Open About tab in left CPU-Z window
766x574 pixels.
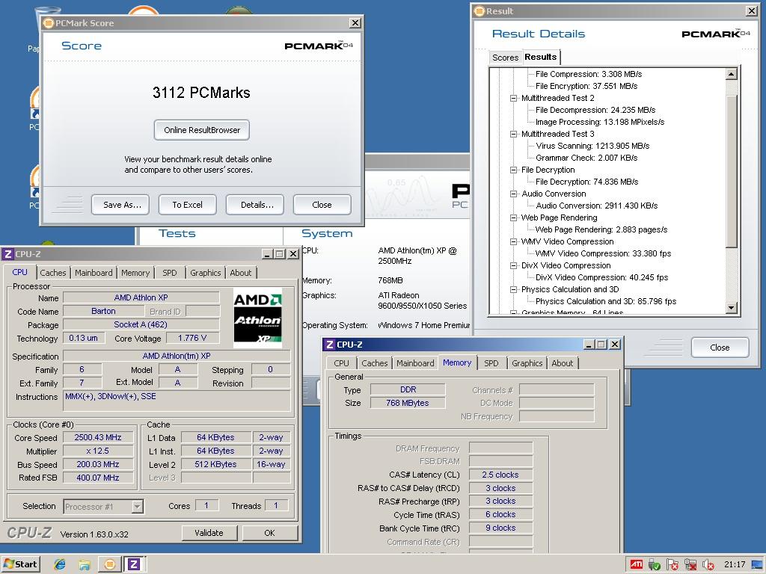(x=241, y=273)
